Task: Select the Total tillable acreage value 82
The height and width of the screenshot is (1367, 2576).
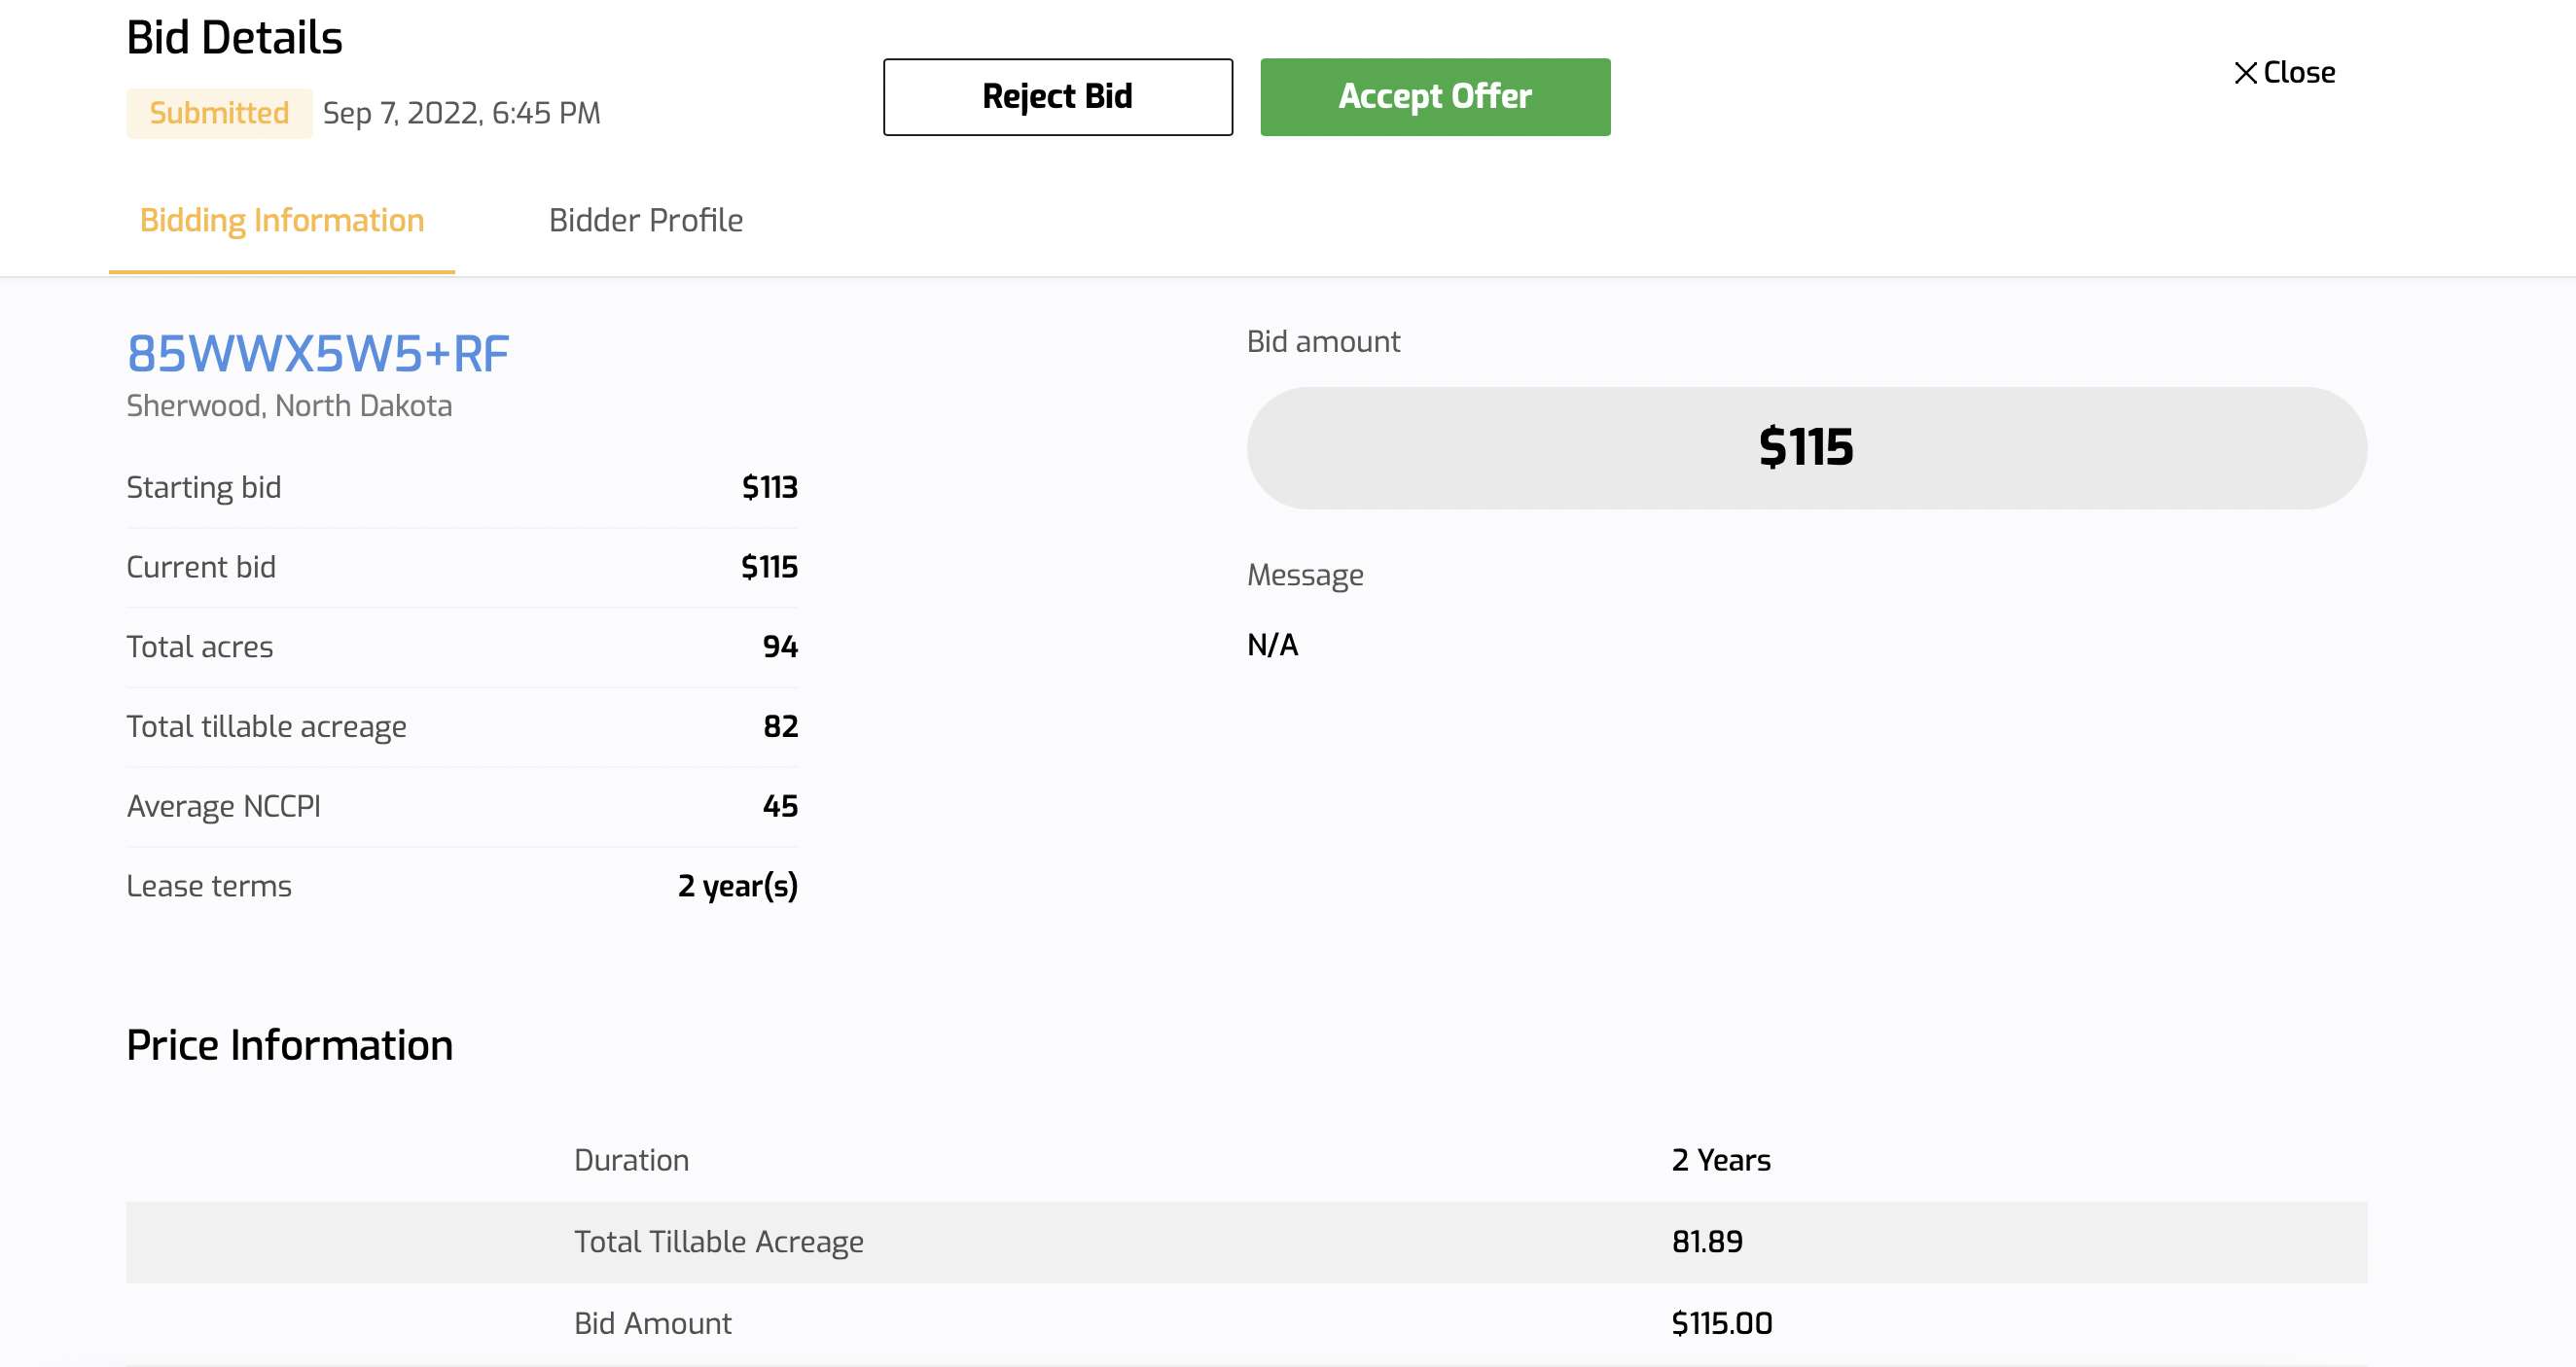Action: point(780,726)
